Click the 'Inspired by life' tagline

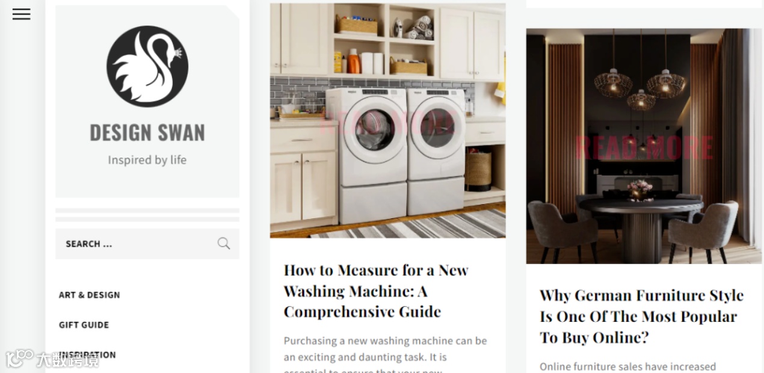tap(147, 160)
